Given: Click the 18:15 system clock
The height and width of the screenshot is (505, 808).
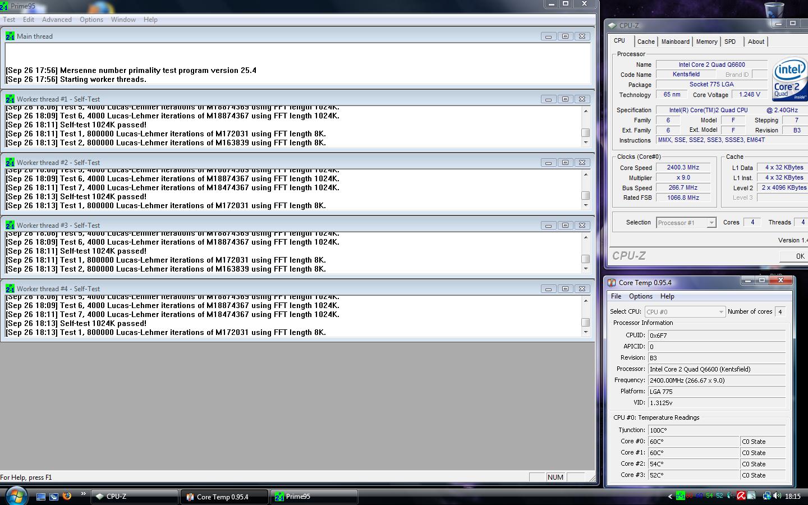Looking at the screenshot, I should click(x=793, y=496).
